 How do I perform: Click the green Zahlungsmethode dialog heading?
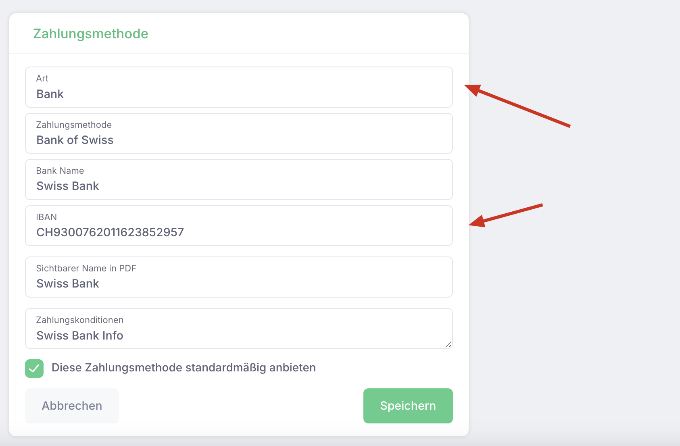(91, 34)
